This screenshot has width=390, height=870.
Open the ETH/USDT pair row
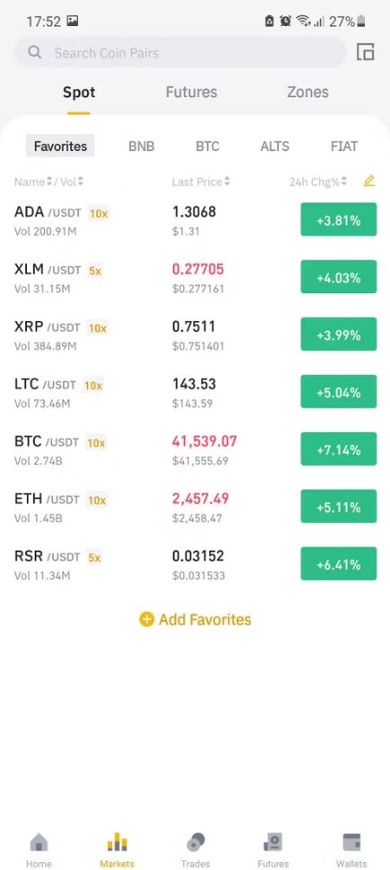195,507
